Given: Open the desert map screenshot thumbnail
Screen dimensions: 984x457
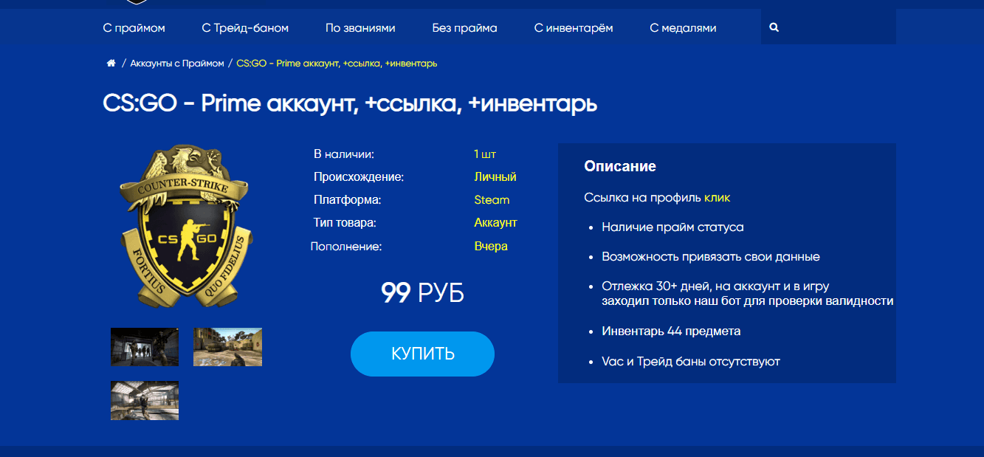Looking at the screenshot, I should pyautogui.click(x=227, y=347).
